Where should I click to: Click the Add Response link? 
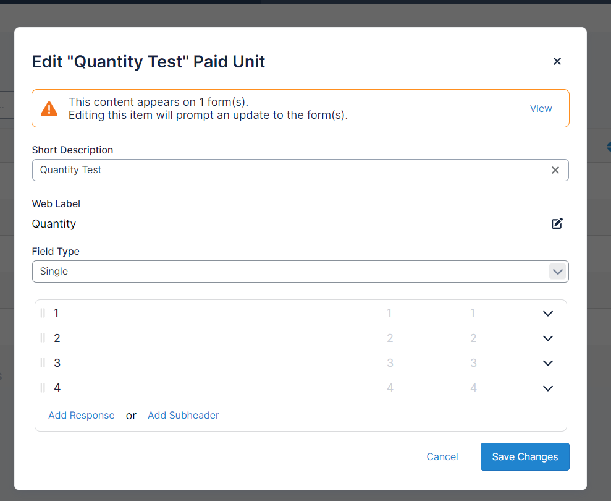pos(82,415)
